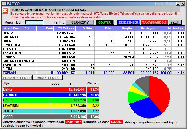
Task: Click the Deger legend column heading
Action: pos(61,84)
